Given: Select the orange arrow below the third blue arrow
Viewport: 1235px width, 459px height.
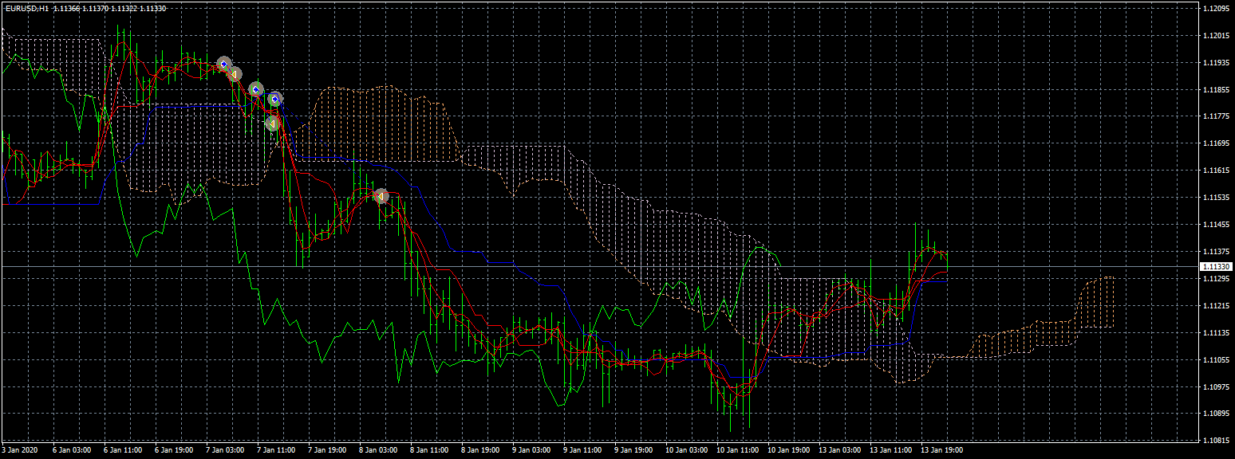Looking at the screenshot, I should pyautogui.click(x=272, y=123).
